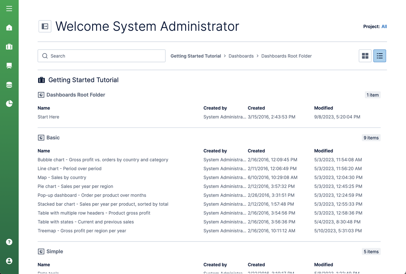Open the Start Here dashboard

coord(48,117)
